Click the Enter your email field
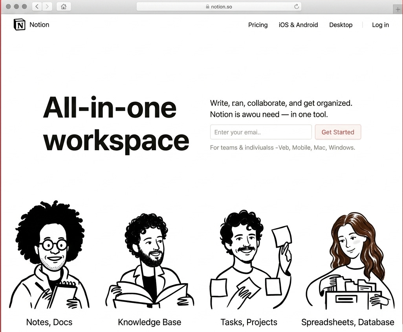 click(x=261, y=132)
